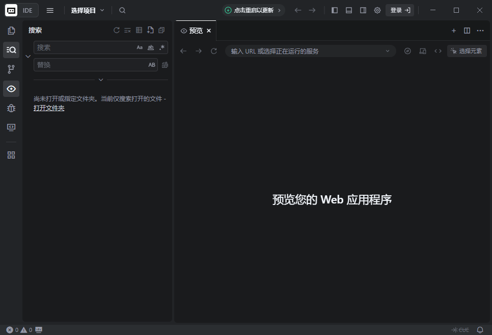Go forward with title bar right arrow

312,10
